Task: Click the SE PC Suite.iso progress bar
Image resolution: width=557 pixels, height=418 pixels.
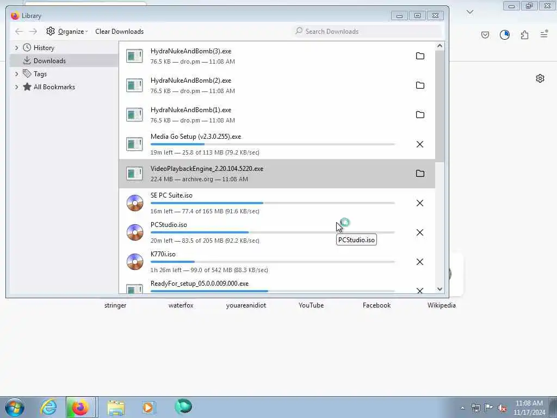Action: point(273,203)
